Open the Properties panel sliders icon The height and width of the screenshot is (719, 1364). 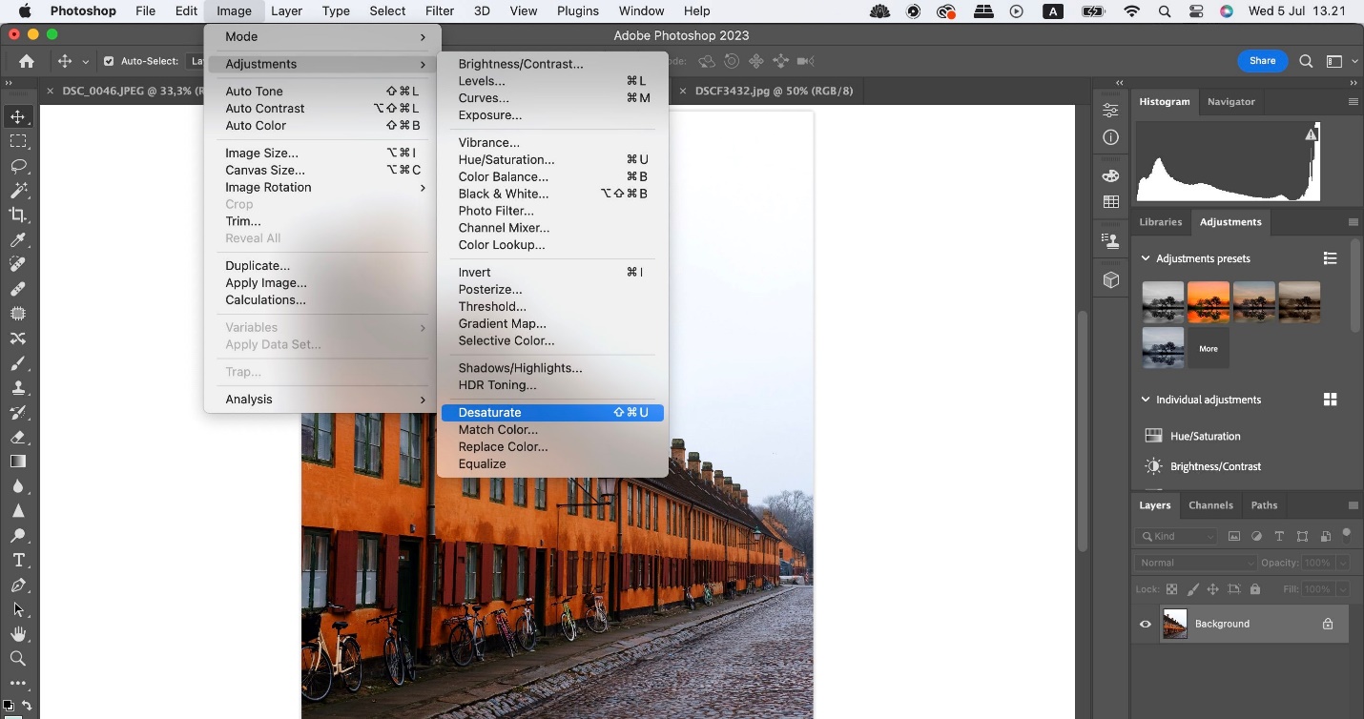point(1110,110)
